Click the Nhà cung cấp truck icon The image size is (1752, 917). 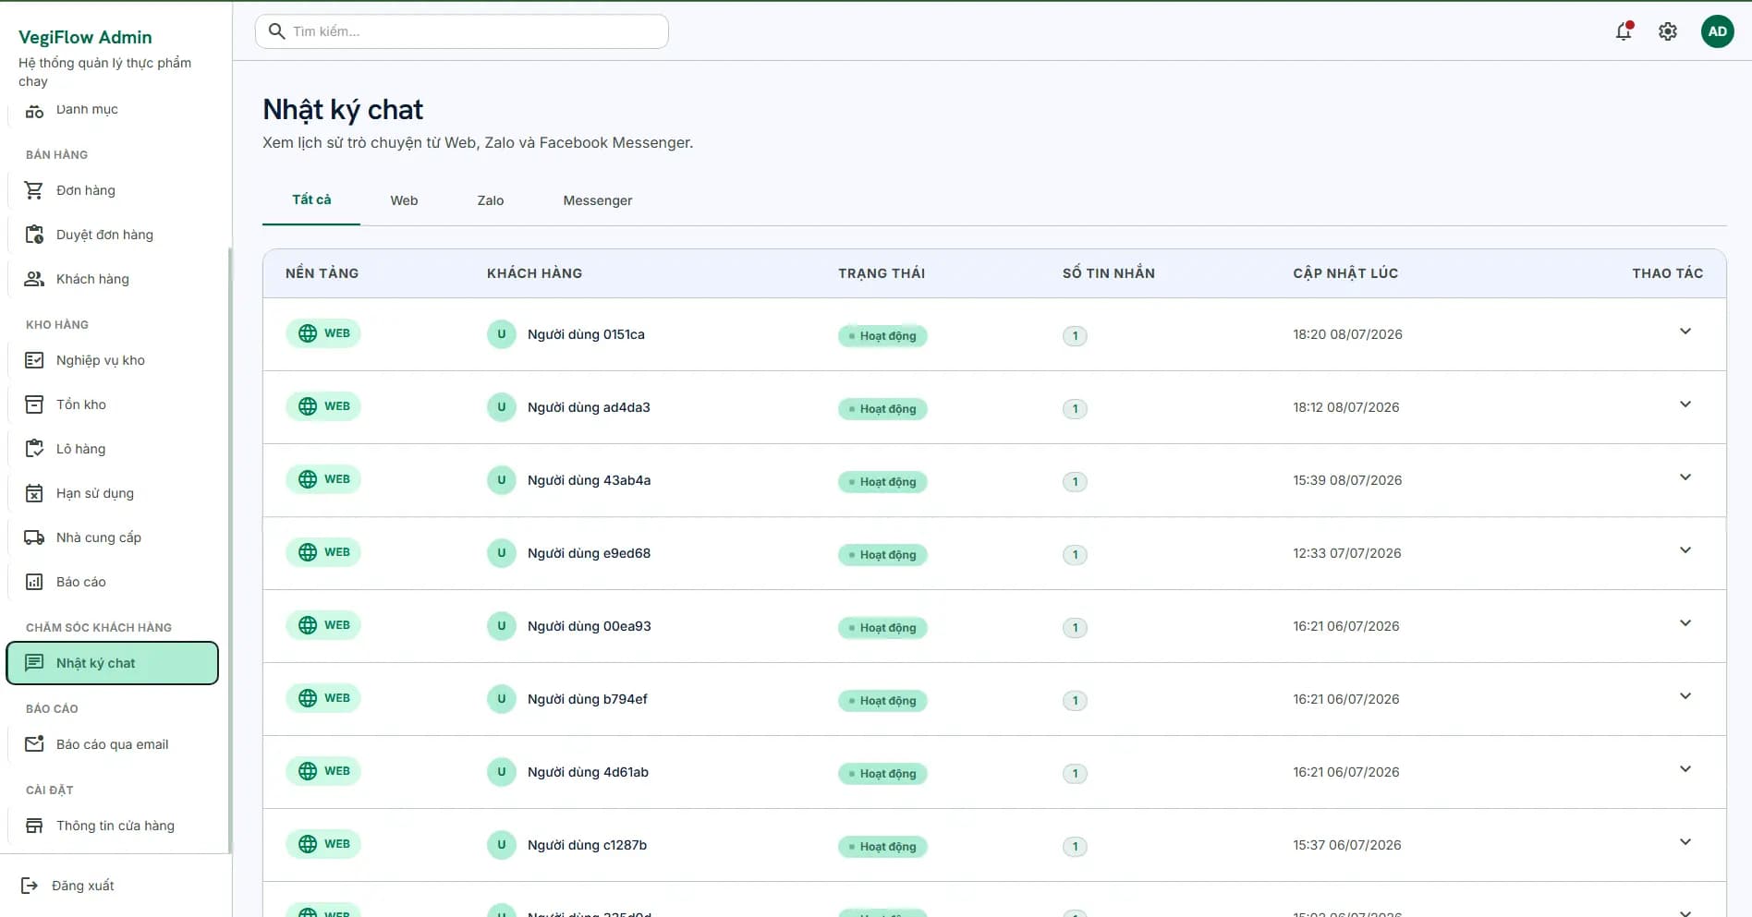tap(34, 537)
